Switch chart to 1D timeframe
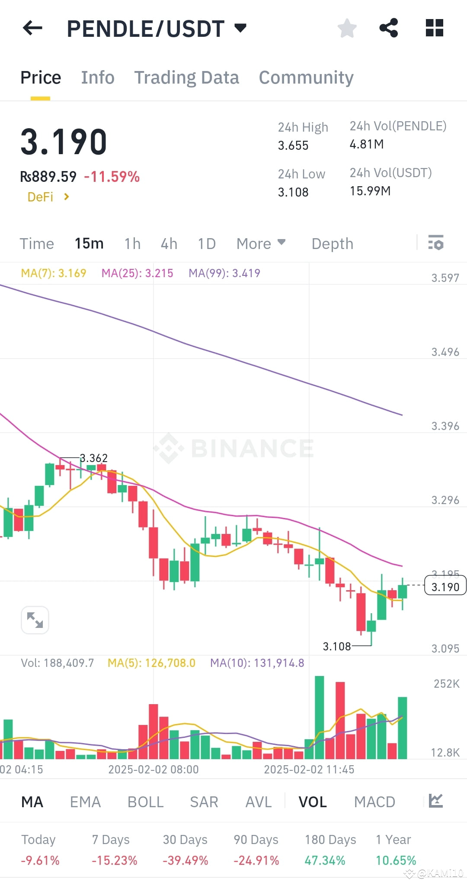This screenshot has height=883, width=467. 206,243
